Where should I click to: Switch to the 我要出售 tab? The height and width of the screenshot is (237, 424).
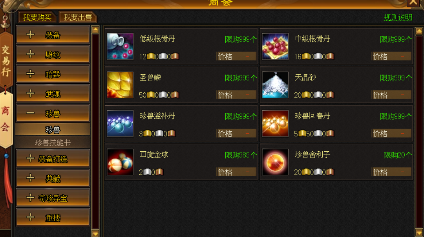pos(78,17)
